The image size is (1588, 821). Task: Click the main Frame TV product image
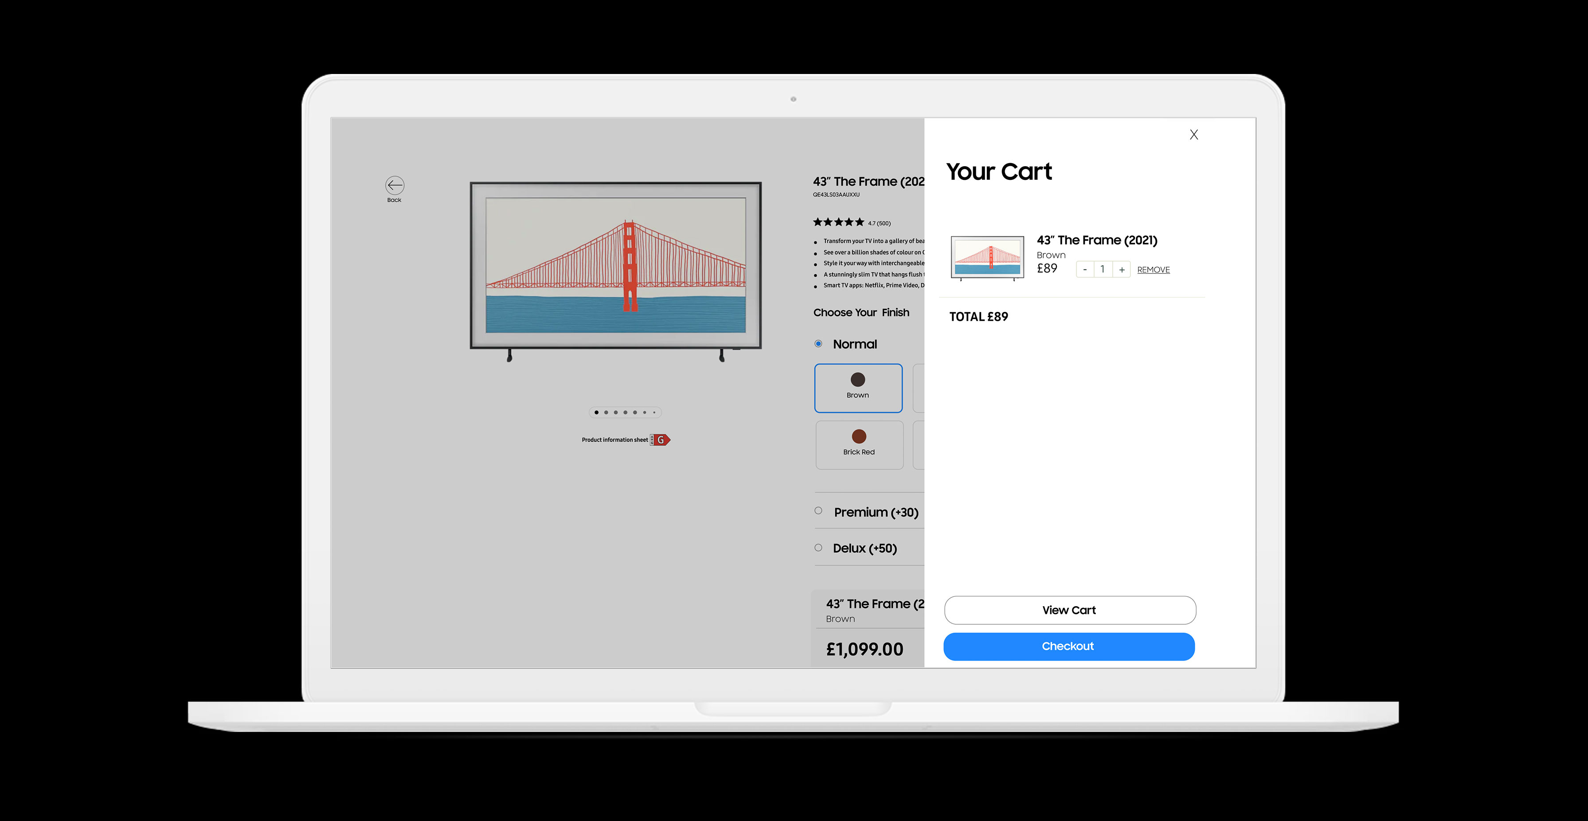point(615,271)
